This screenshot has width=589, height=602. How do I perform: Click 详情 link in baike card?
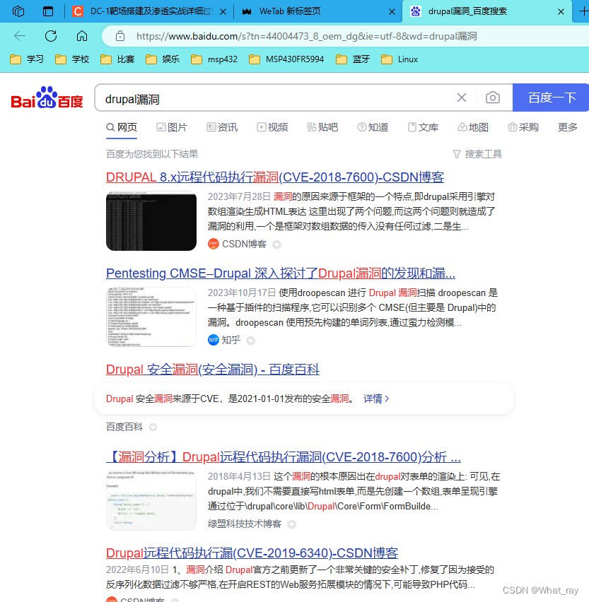376,399
